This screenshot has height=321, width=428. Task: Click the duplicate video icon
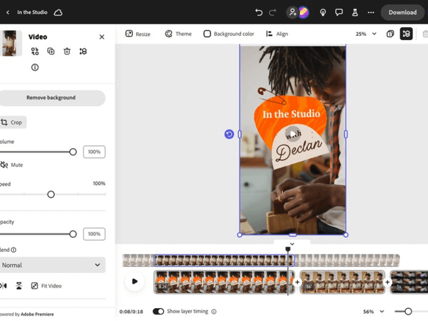(51, 51)
